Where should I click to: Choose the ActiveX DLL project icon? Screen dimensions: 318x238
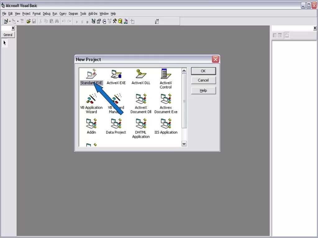click(141, 77)
